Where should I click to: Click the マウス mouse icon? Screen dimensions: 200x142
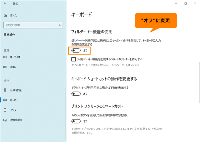coord(5,110)
